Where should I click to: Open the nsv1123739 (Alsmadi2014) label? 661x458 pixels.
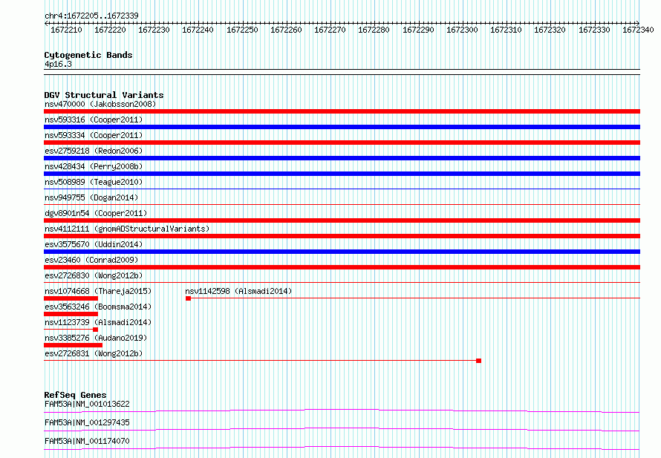coord(98,322)
